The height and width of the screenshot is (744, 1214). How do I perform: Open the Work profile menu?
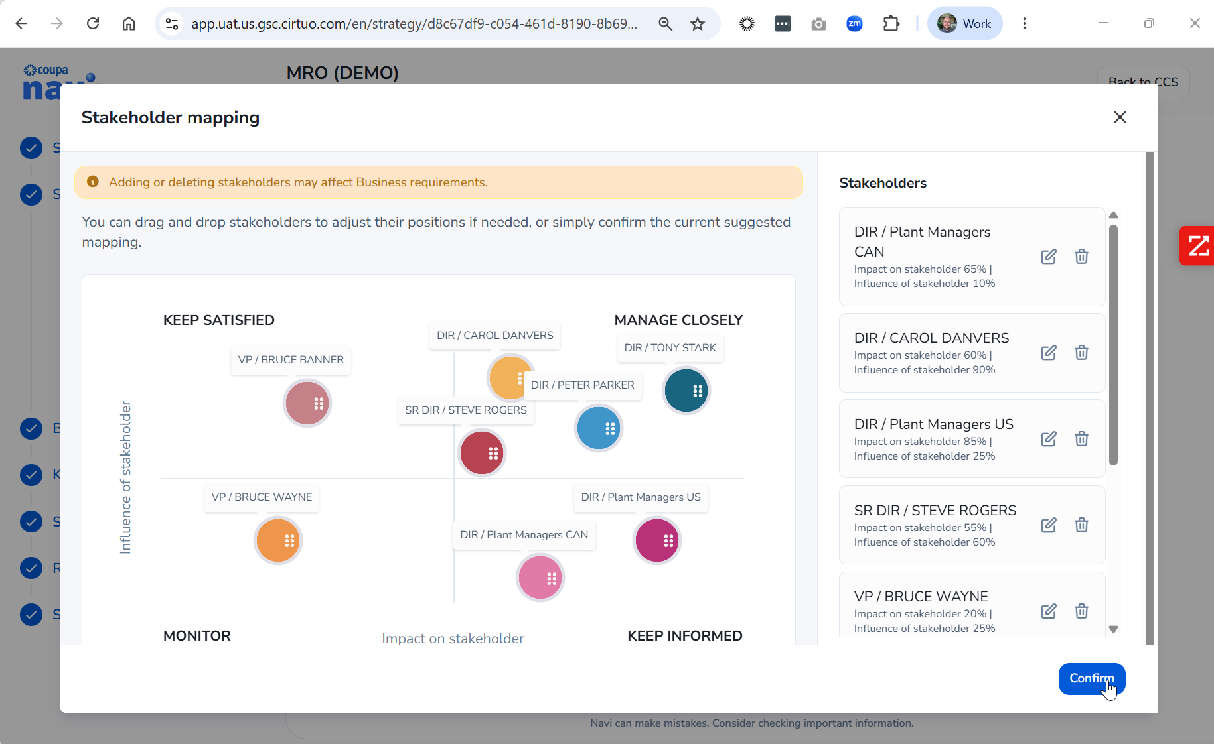pyautogui.click(x=964, y=24)
